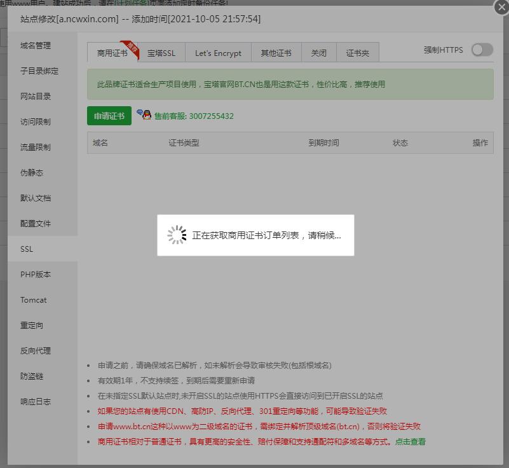
Task: Click the 申请证书 button
Action: pos(109,116)
